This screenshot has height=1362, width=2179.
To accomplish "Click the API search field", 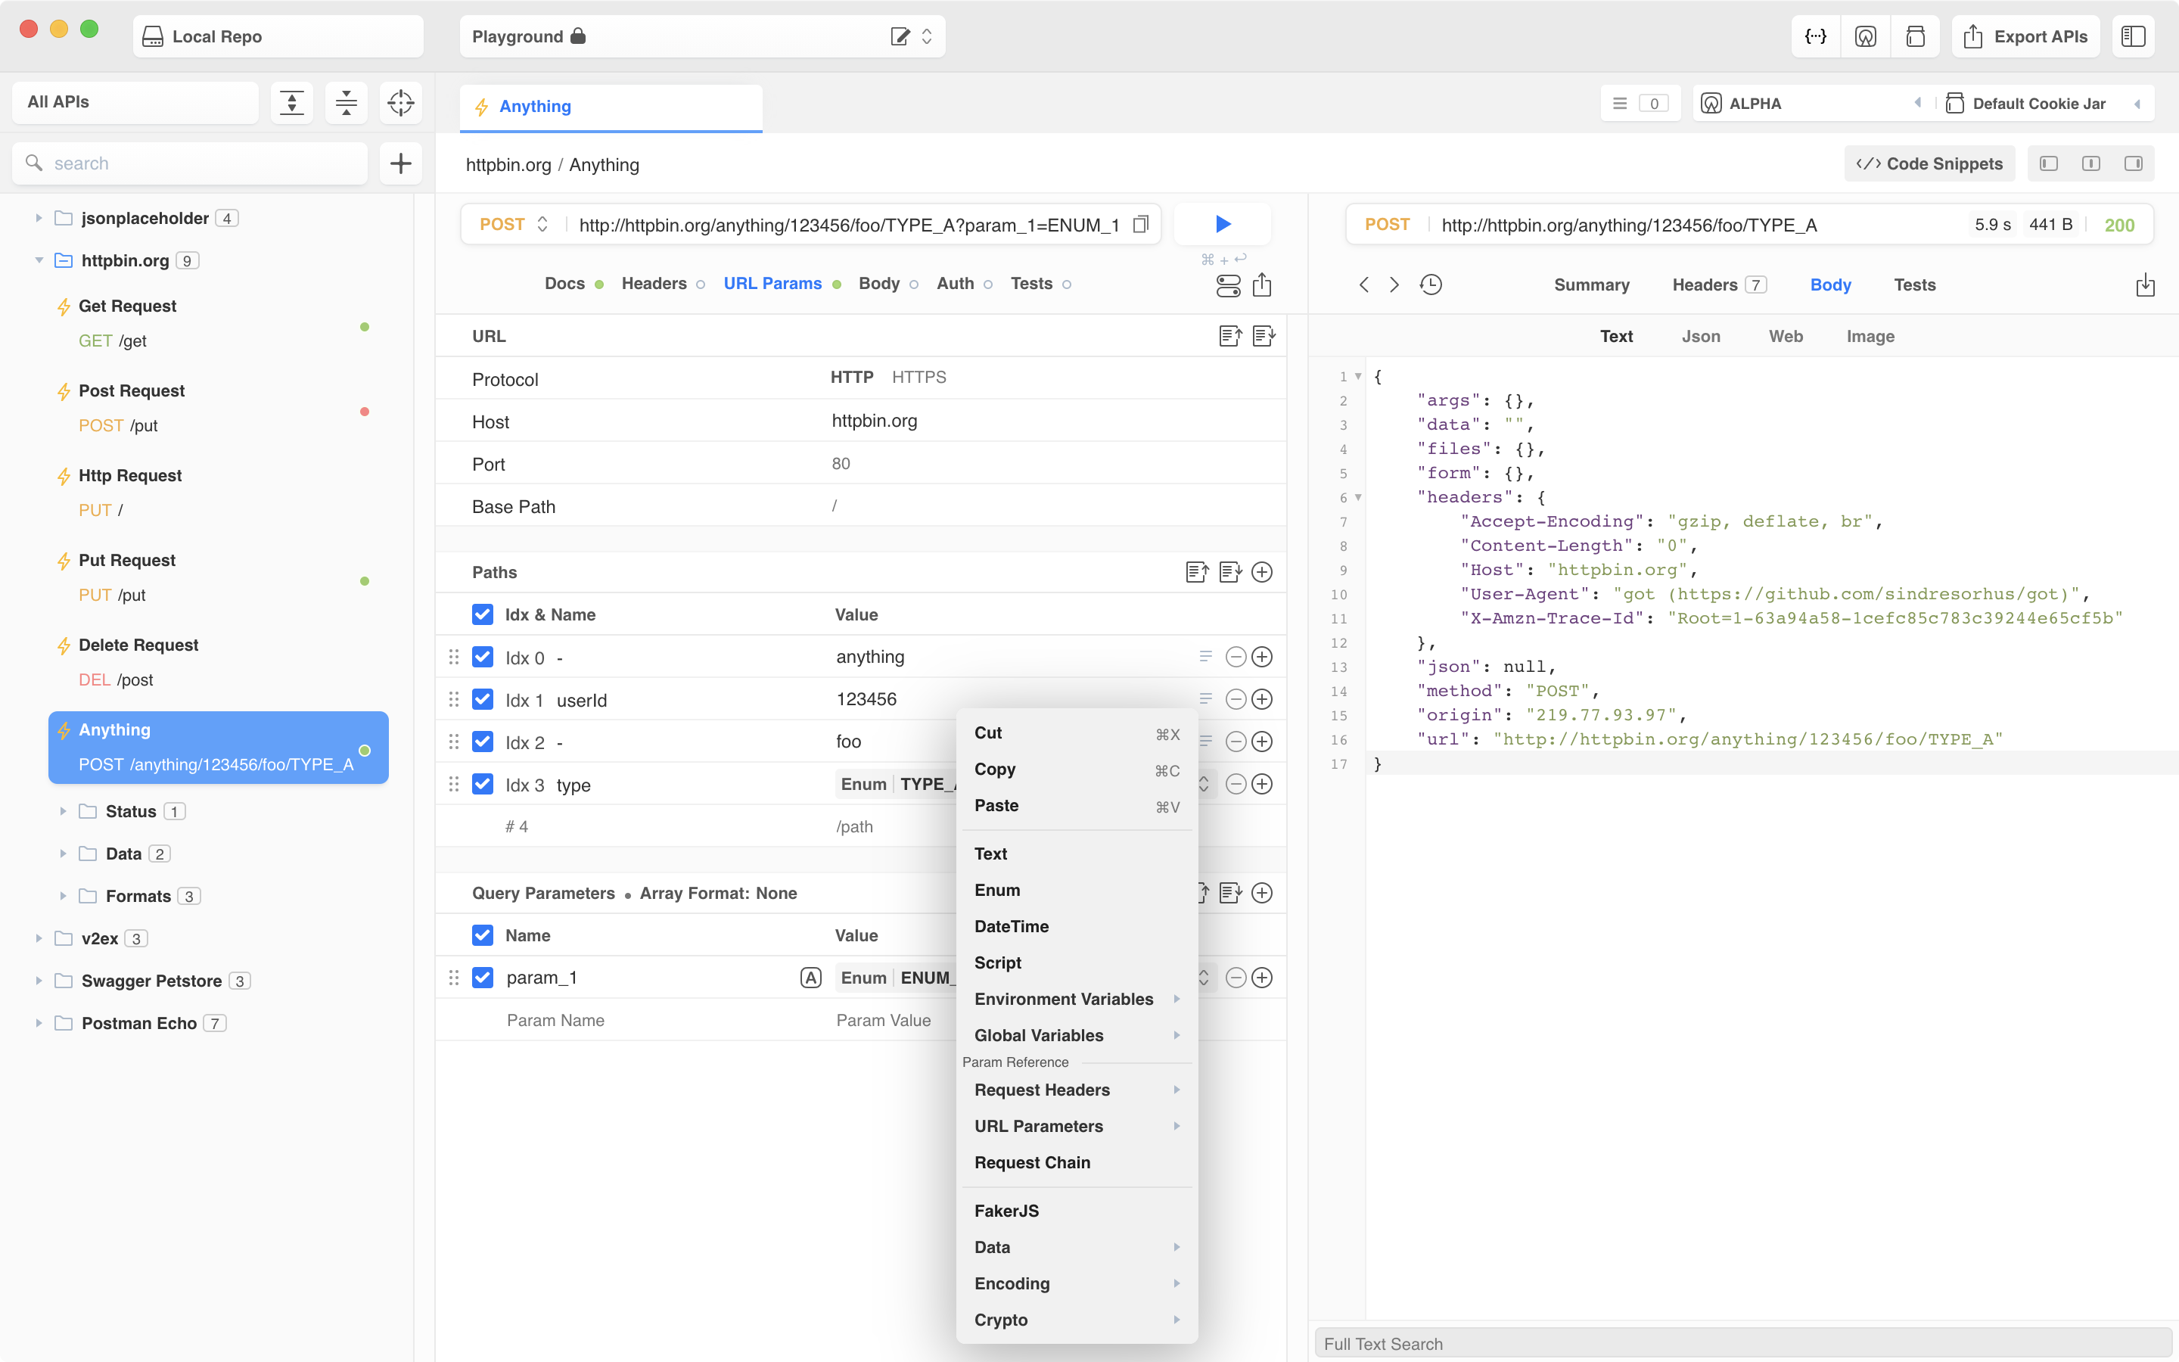I will tap(190, 163).
